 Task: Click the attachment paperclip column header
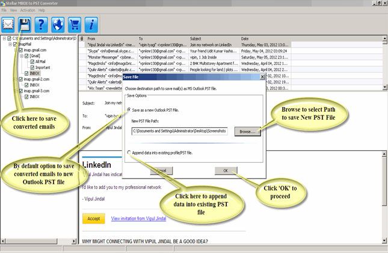point(82,38)
